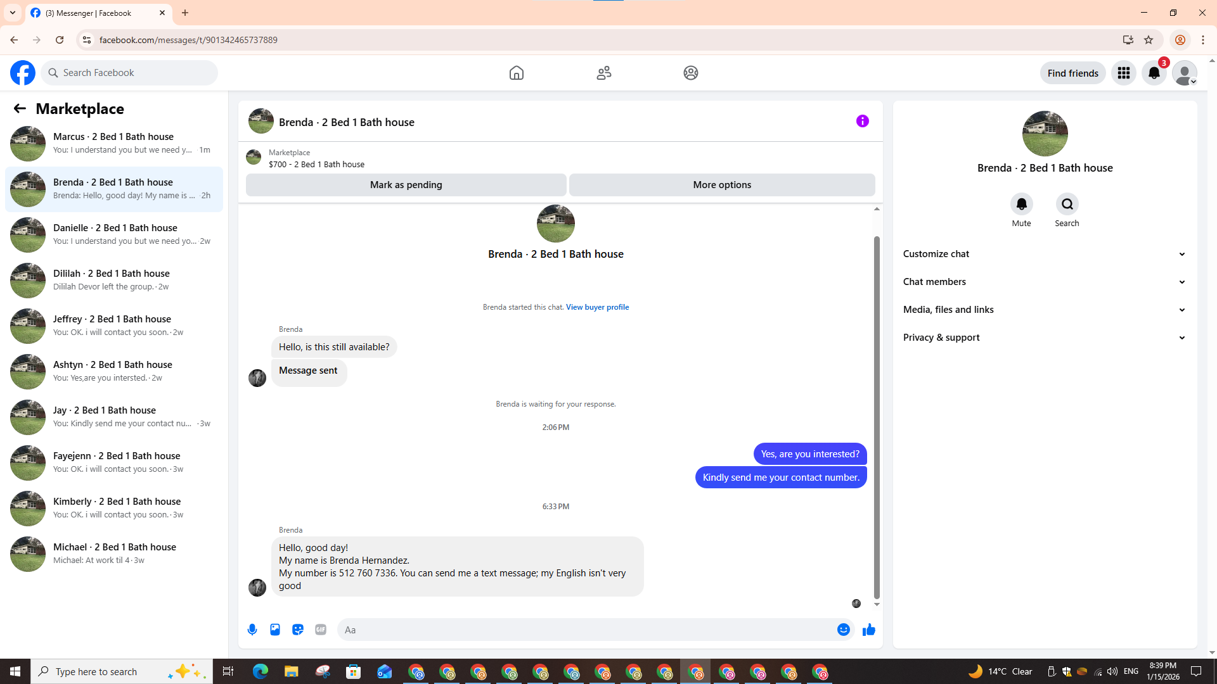The image size is (1217, 684).
Task: Open the GIF picker icon
Action: pos(321,630)
